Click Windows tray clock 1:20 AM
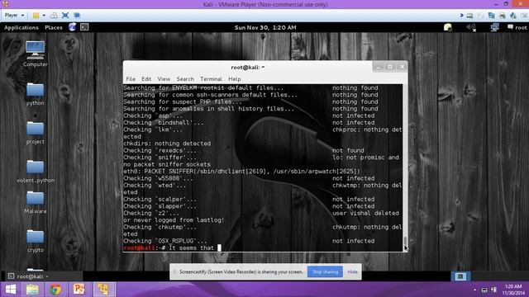Image resolution: width=529 pixels, height=297 pixels. (x=513, y=290)
